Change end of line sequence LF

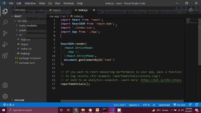click(154, 105)
